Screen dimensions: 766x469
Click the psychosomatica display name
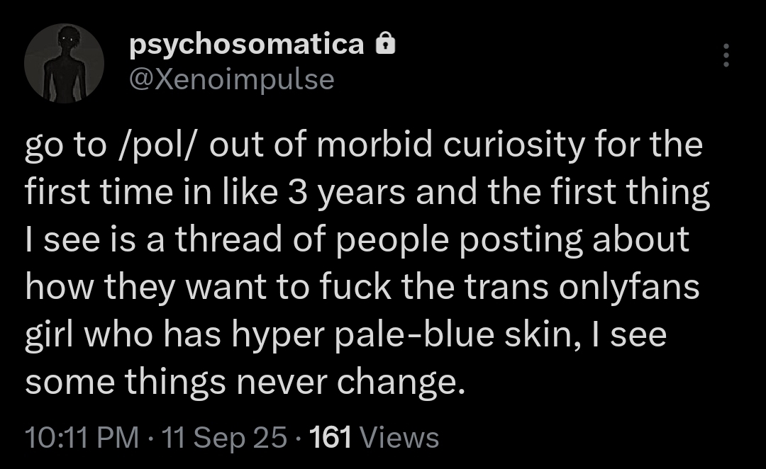246,46
